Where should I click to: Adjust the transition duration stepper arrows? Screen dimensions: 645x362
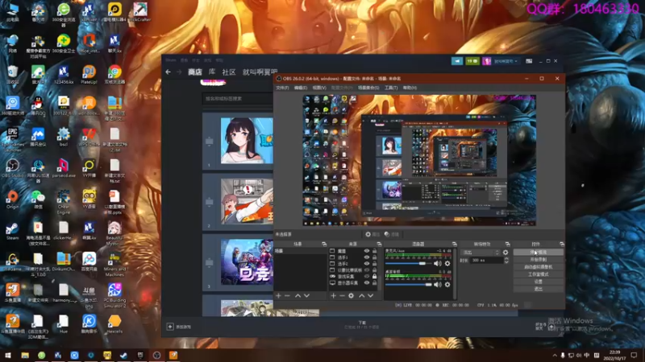click(x=506, y=260)
